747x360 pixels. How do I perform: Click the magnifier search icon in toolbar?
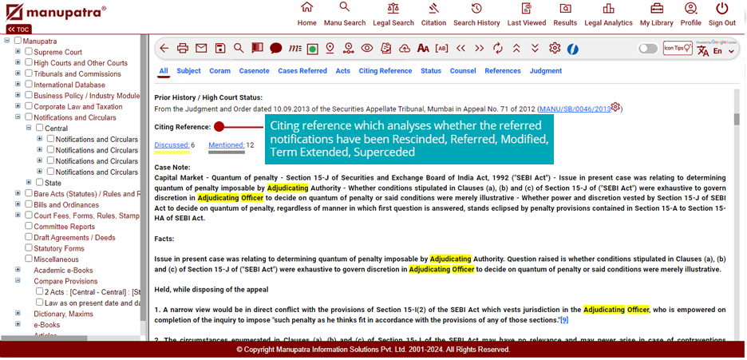click(239, 49)
